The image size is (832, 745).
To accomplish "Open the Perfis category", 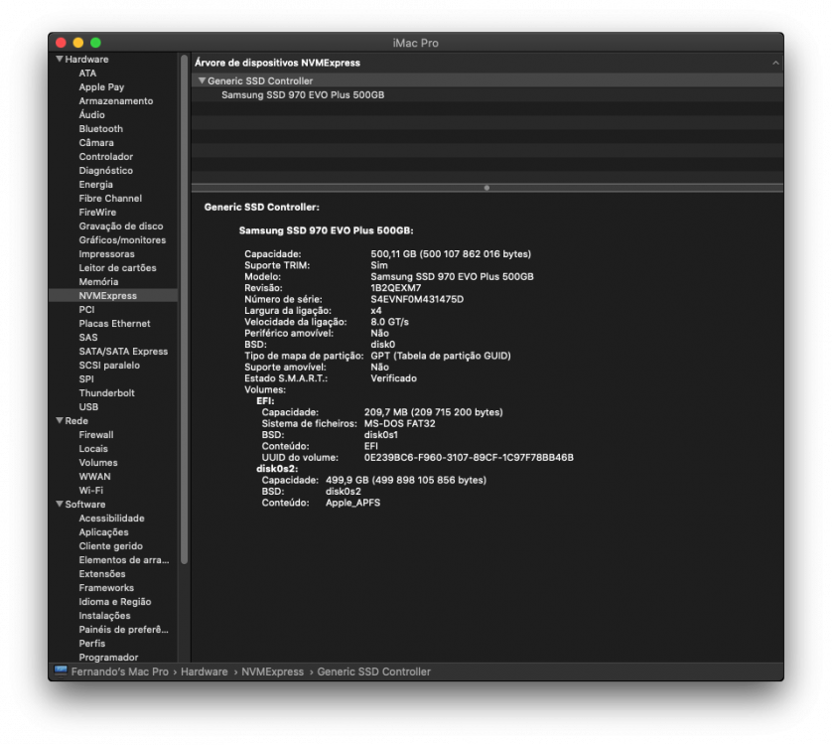I will coord(91,644).
